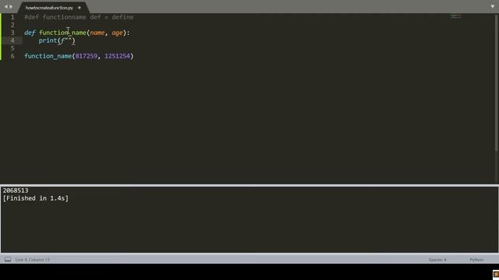499x280 pixels.
Task: Click the taskbar icon in bottom corner
Action: click(x=496, y=275)
